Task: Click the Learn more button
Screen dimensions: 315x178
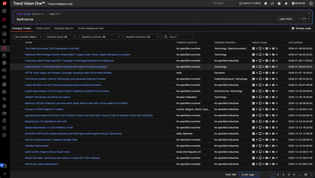Action: (285, 19)
